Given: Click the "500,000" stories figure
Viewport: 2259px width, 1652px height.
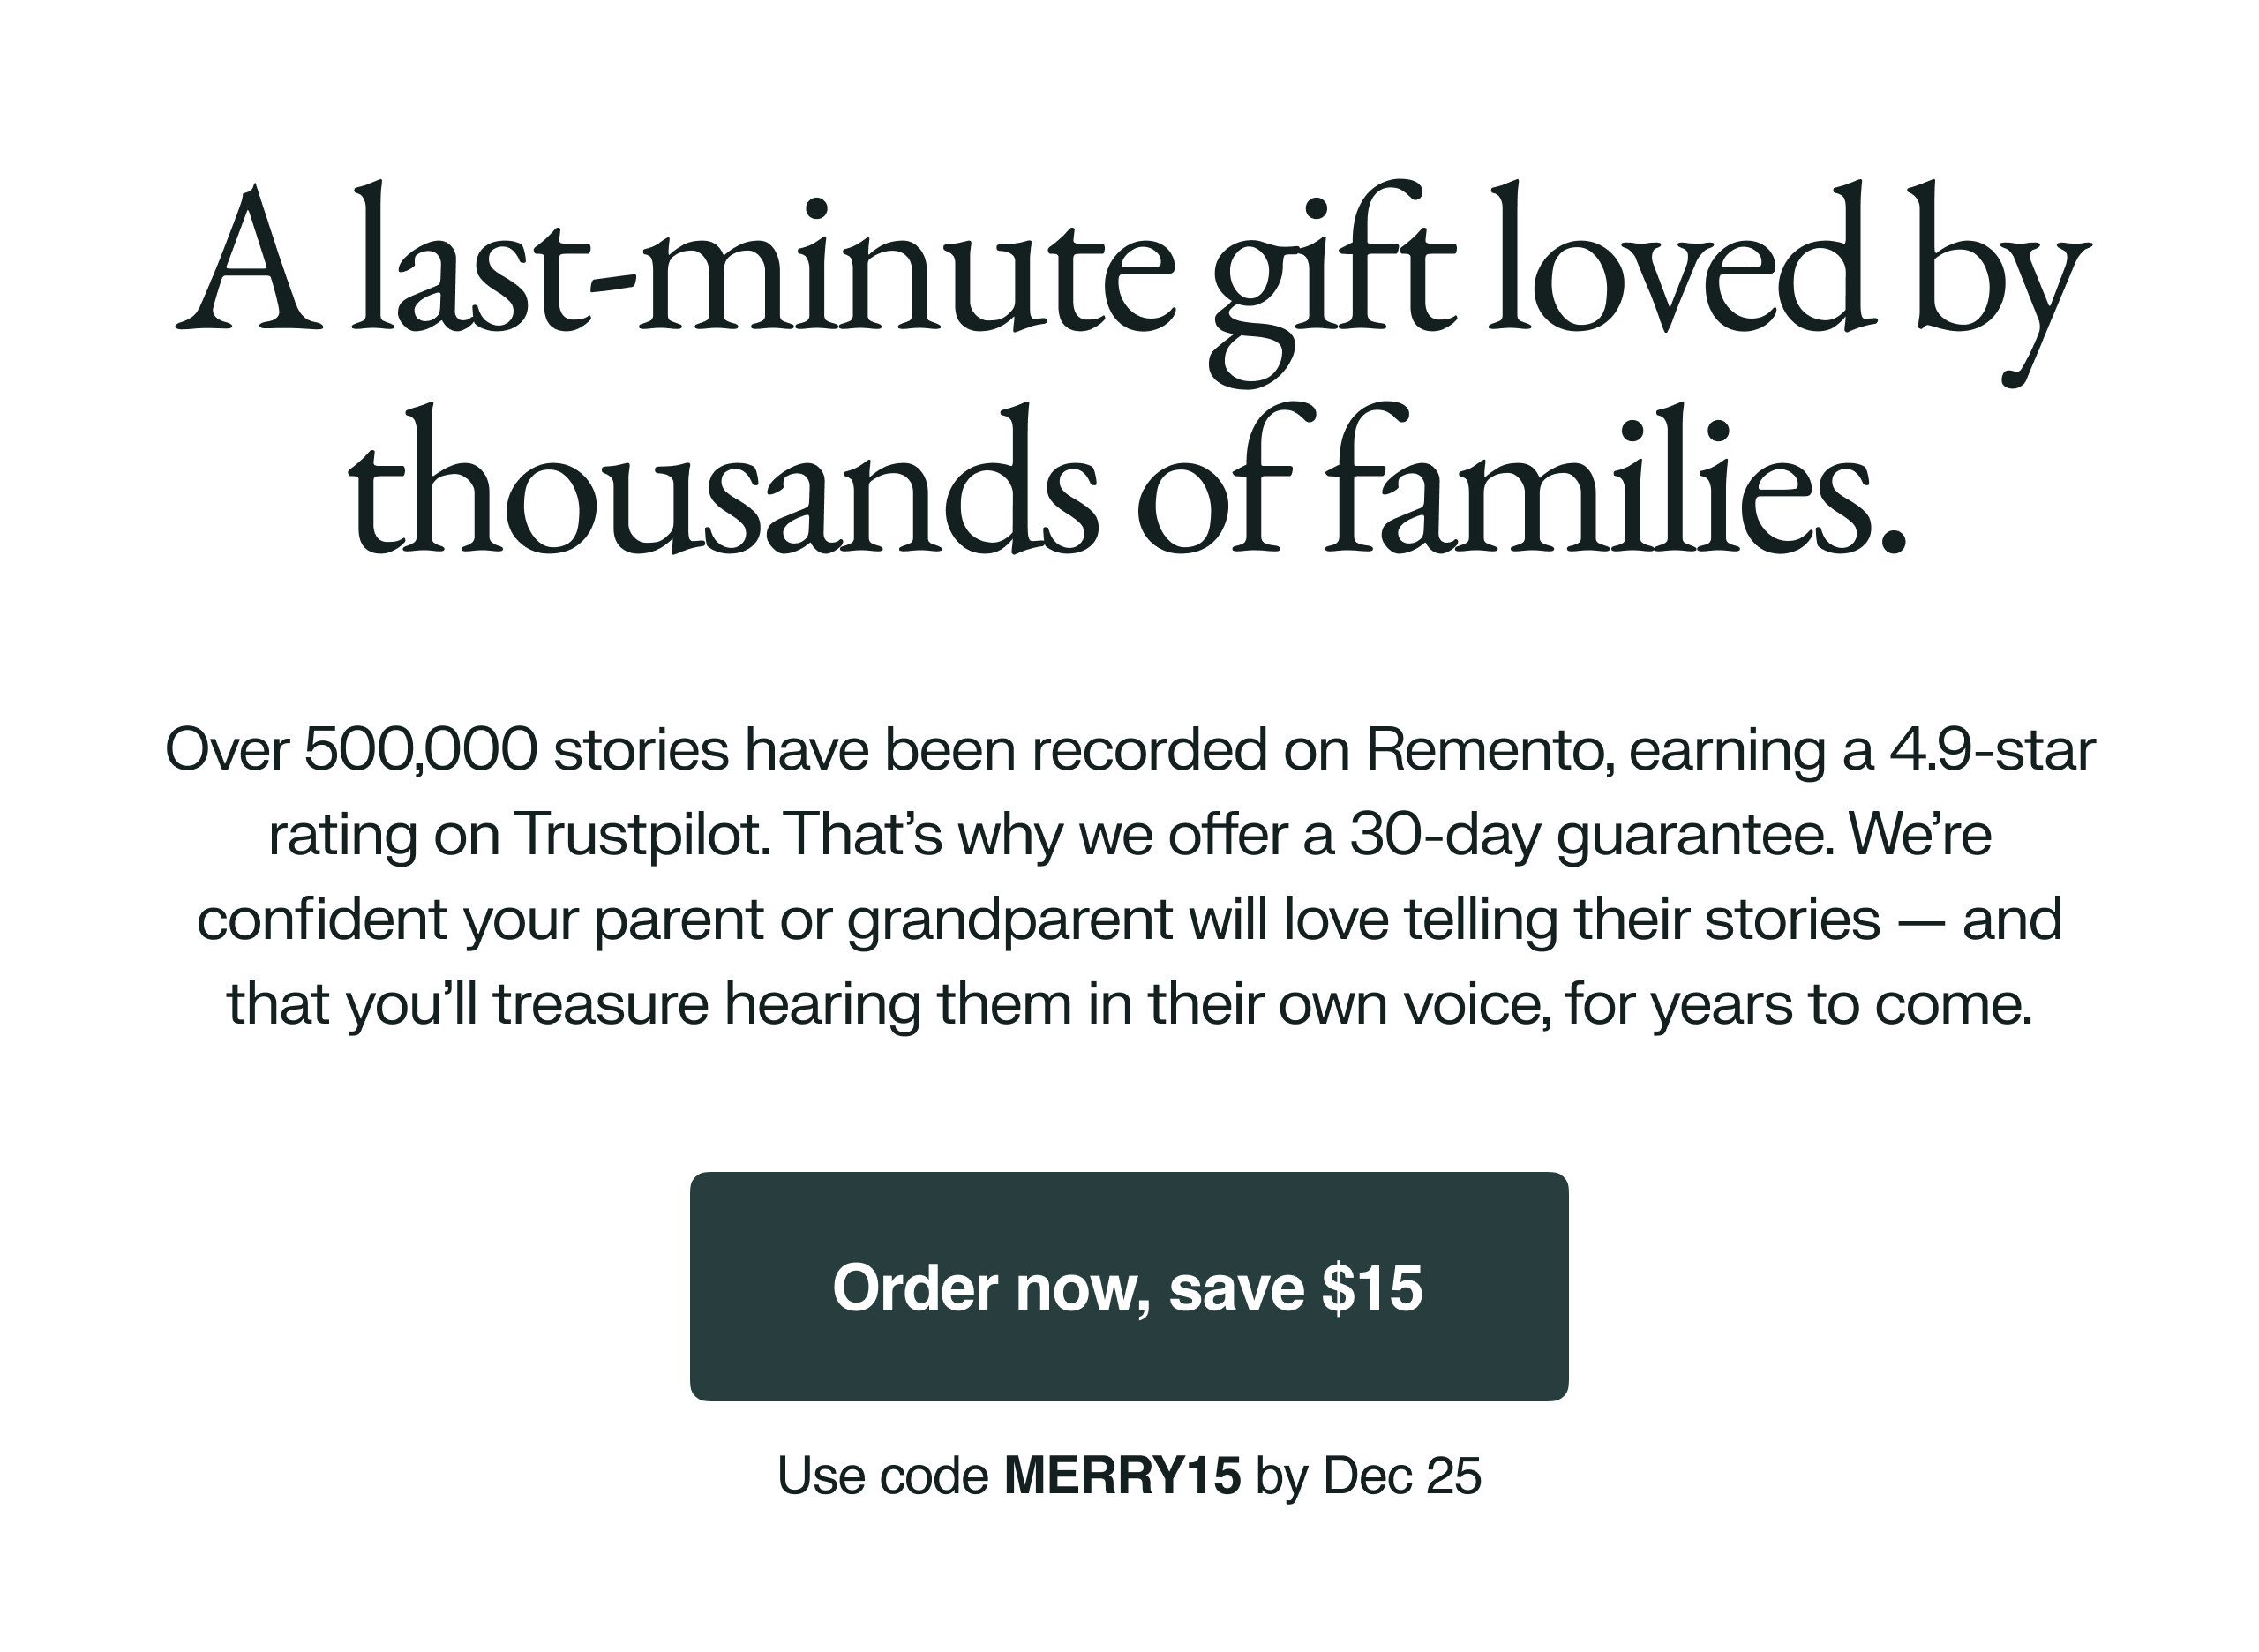Looking at the screenshot, I should [421, 750].
